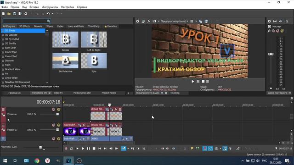Expand the edit tool dropdown arrow
The image size is (294, 165).
click(x=128, y=148)
